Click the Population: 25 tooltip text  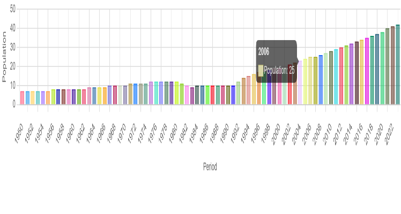pos(279,70)
